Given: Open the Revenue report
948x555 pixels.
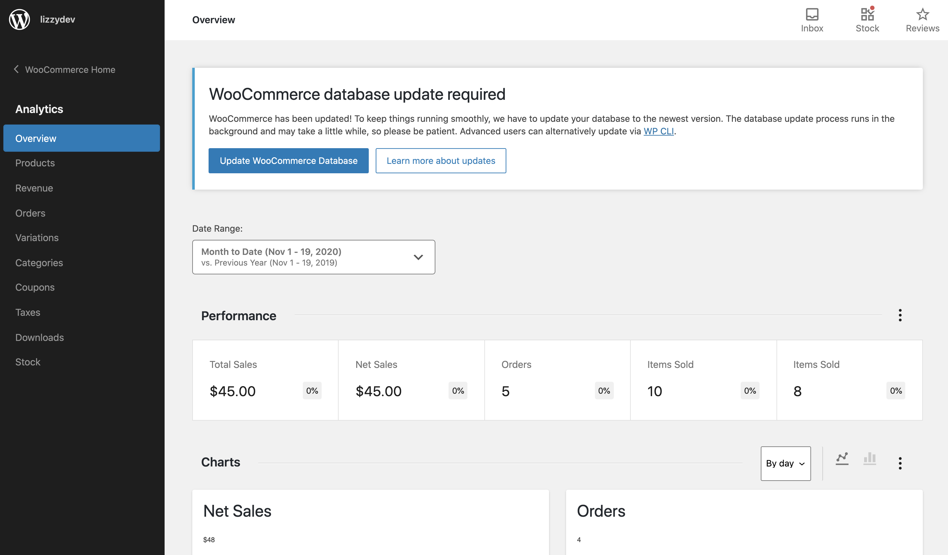Looking at the screenshot, I should click(x=34, y=188).
